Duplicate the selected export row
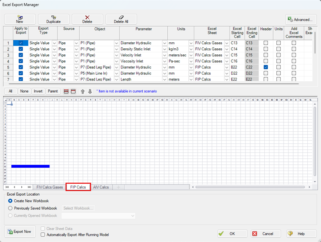321x242 pixels. click(x=53, y=19)
